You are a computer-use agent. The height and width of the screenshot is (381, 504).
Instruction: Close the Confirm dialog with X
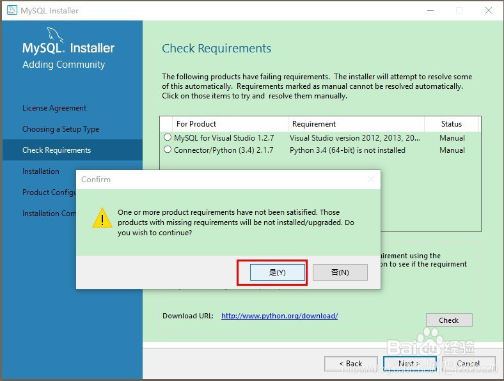point(371,179)
